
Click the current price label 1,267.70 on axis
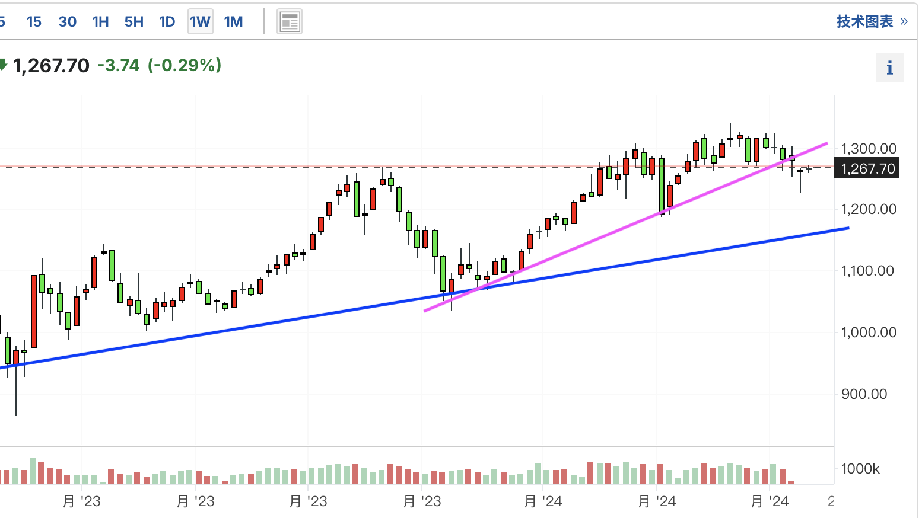point(867,168)
